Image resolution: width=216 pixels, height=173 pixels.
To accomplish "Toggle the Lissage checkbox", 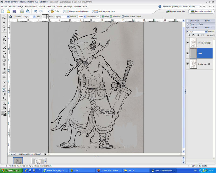I will pos(103,16).
